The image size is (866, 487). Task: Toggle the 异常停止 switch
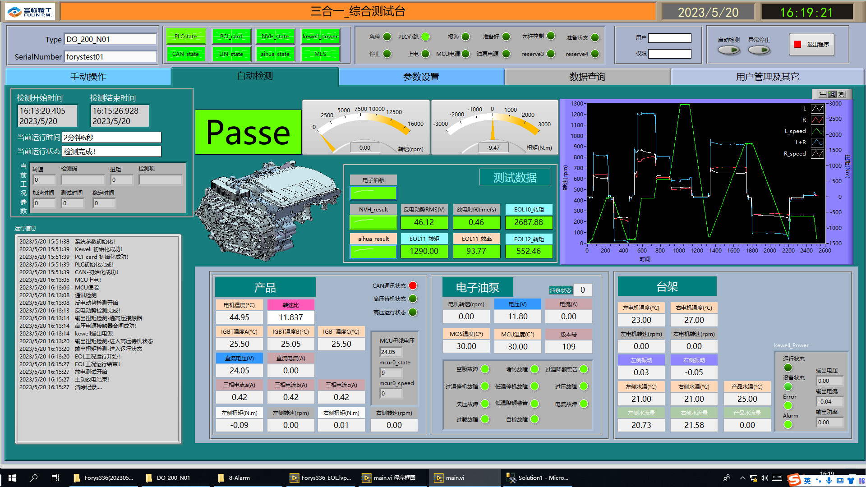pyautogui.click(x=759, y=50)
